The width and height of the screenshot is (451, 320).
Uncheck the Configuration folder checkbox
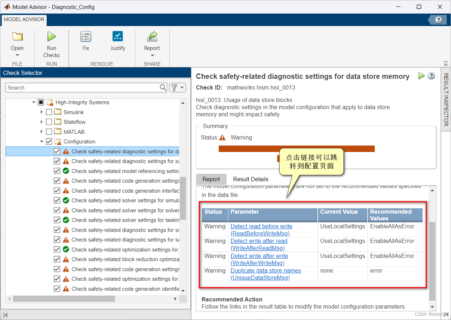tap(49, 142)
